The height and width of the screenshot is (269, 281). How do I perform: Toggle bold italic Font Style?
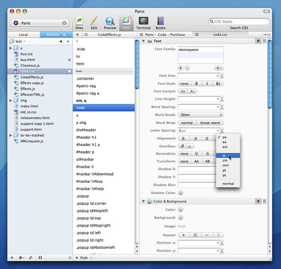pyautogui.click(x=218, y=83)
